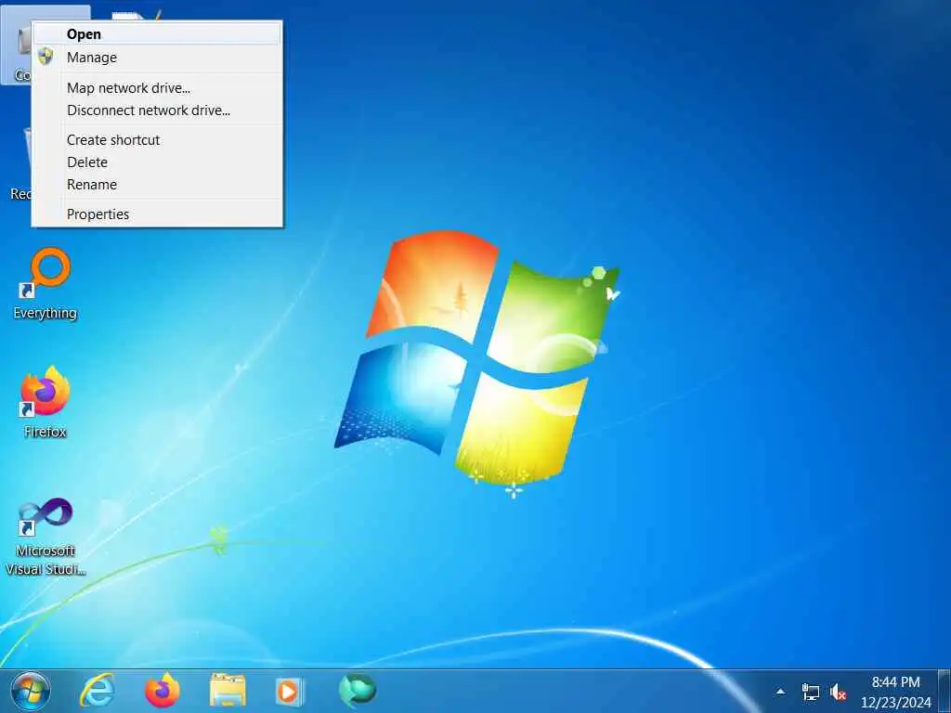Launch Firefox from the taskbar
The height and width of the screenshot is (713, 951).
pos(163,691)
